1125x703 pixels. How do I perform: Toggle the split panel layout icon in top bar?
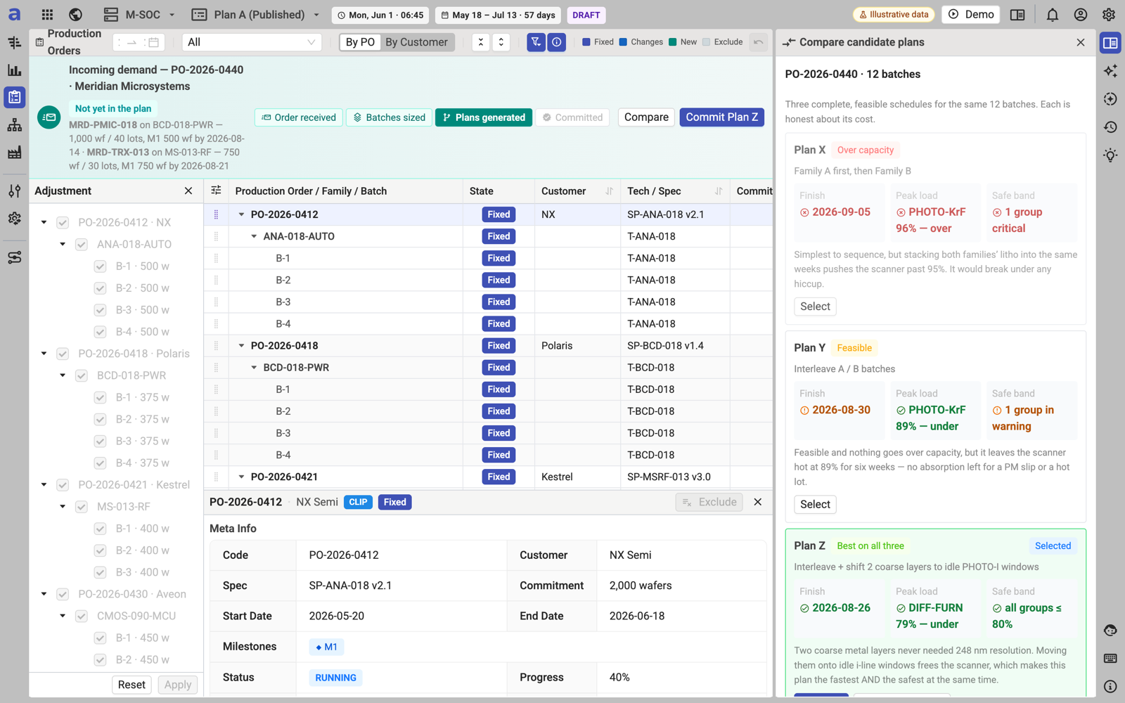point(1017,15)
